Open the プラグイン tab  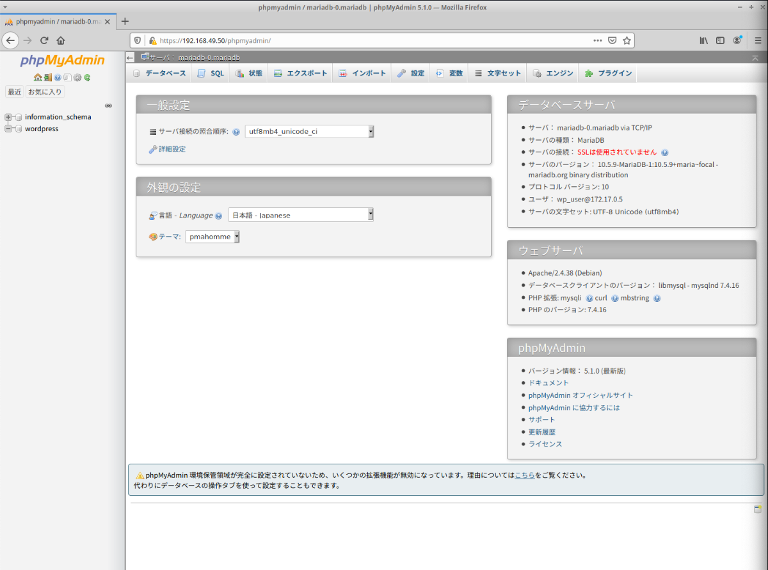[608, 73]
